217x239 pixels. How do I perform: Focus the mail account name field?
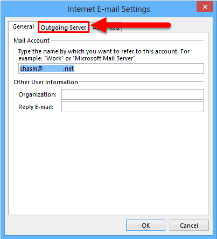pos(111,69)
